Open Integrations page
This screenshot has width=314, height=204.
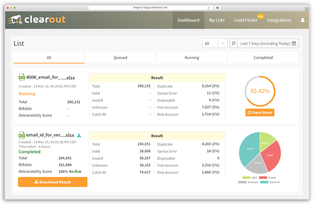pos(279,20)
